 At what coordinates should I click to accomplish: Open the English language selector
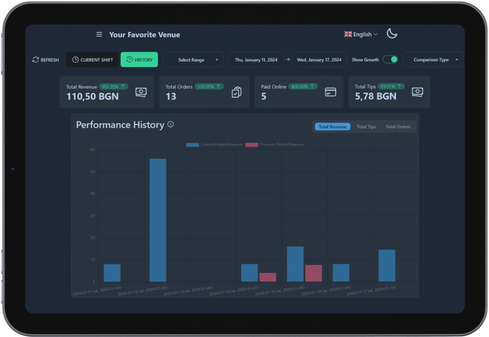pyautogui.click(x=361, y=34)
